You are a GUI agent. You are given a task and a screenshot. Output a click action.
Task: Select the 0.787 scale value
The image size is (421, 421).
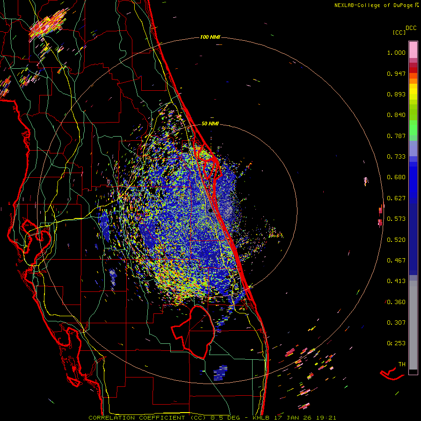click(x=396, y=136)
